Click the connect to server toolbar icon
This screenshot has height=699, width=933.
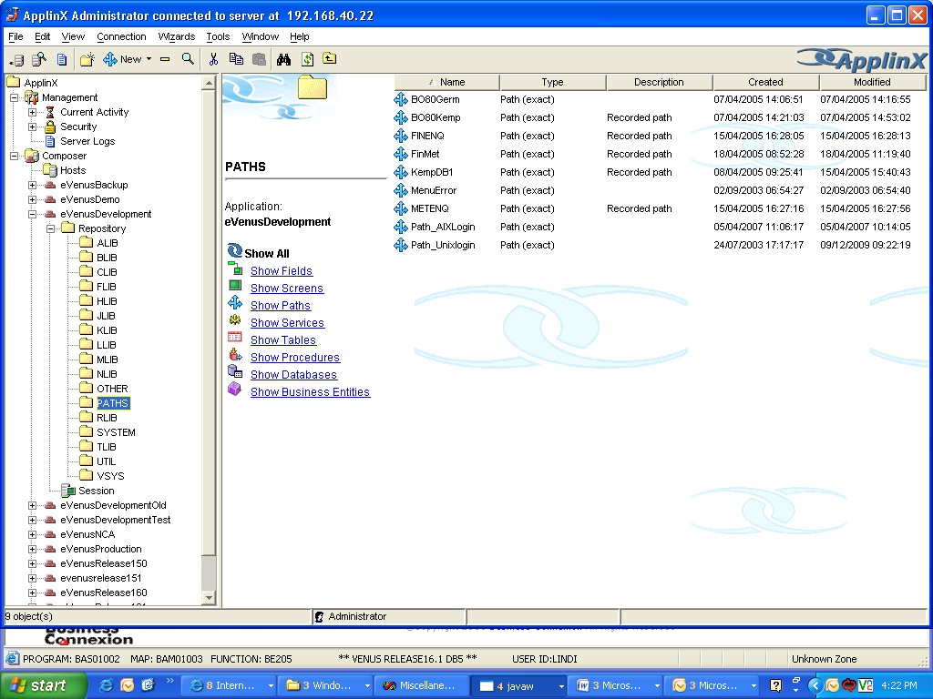tap(16, 59)
